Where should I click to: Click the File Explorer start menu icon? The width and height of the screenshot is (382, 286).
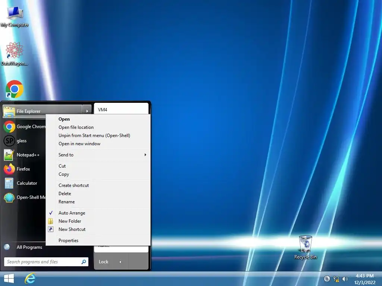click(9, 111)
